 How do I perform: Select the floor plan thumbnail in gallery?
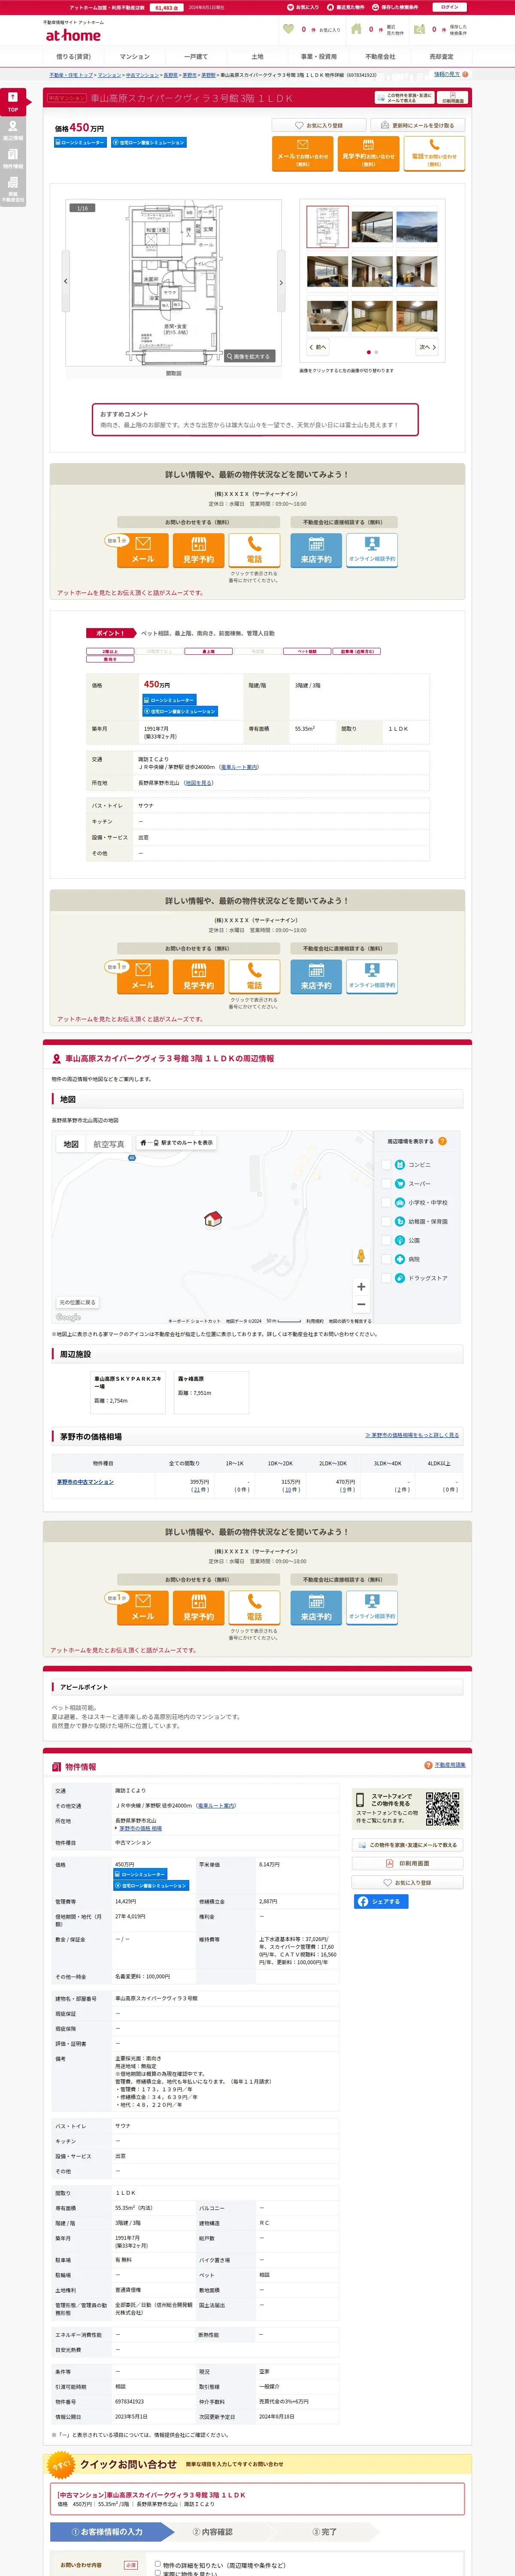(328, 227)
